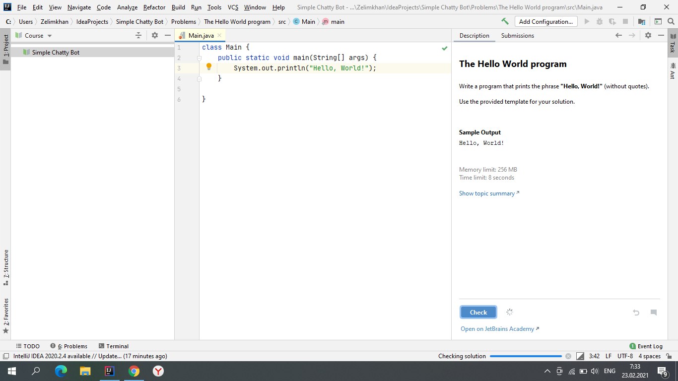Toggle the Terminal tool window
This screenshot has width=678, height=381.
pyautogui.click(x=114, y=346)
